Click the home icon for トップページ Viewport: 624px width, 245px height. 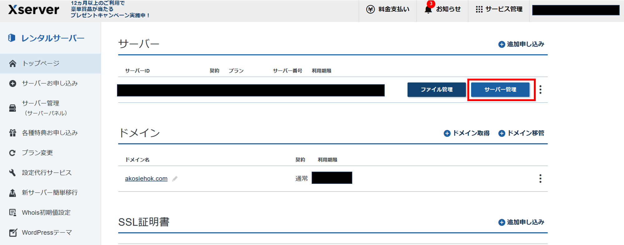coord(12,63)
